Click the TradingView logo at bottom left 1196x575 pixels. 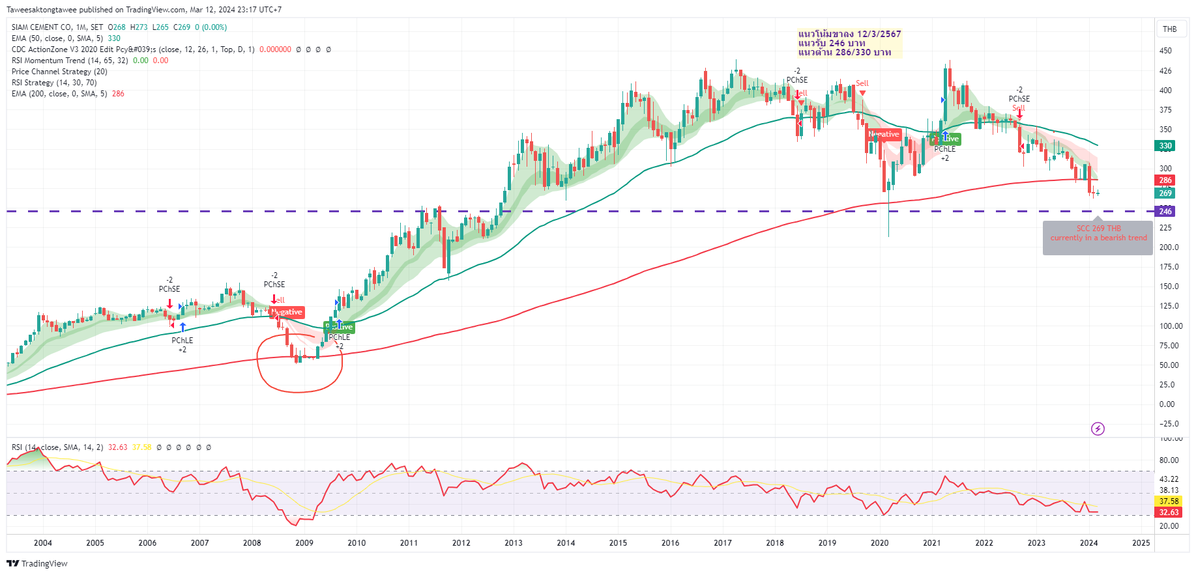[x=37, y=563]
